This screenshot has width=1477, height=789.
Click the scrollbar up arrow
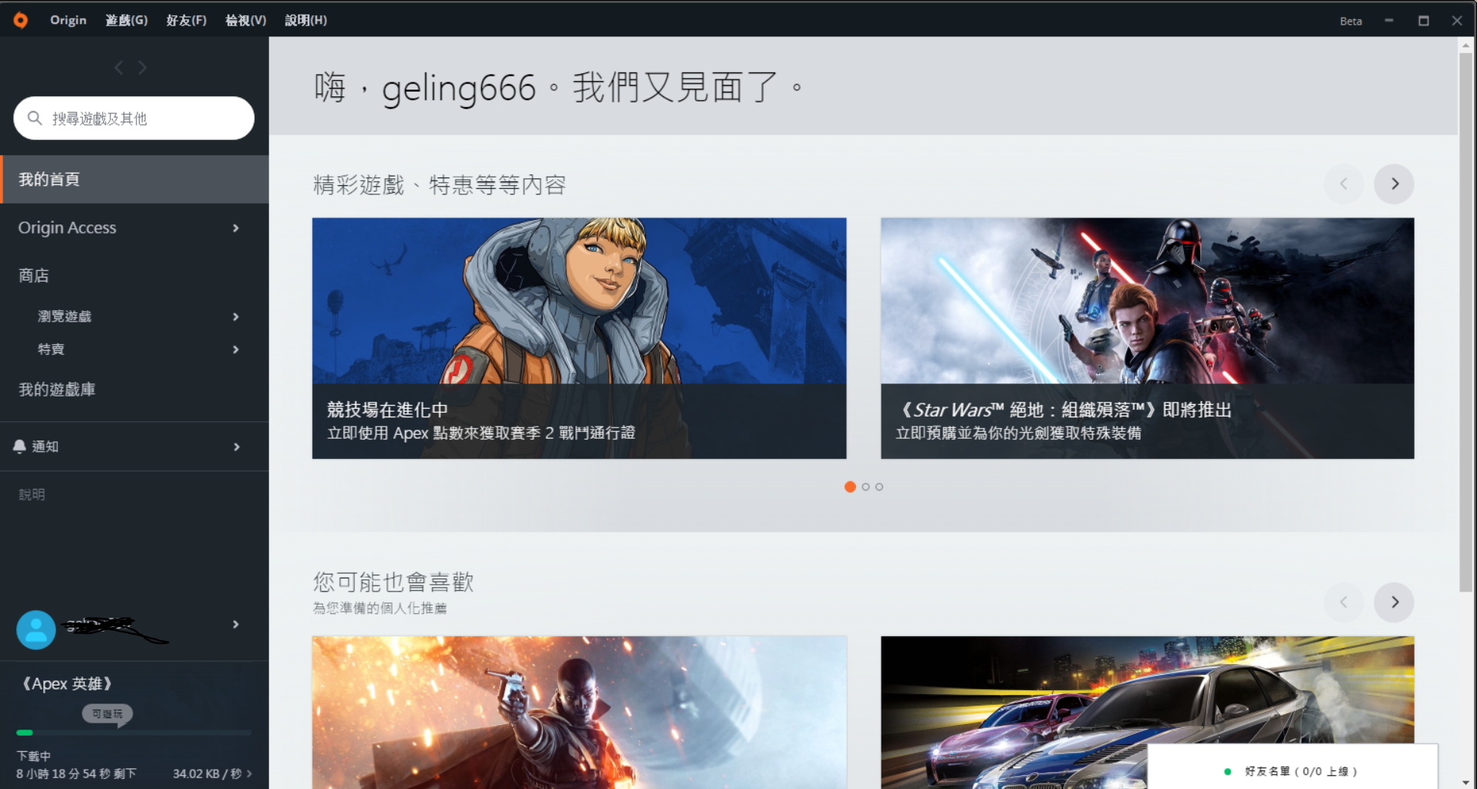1465,46
